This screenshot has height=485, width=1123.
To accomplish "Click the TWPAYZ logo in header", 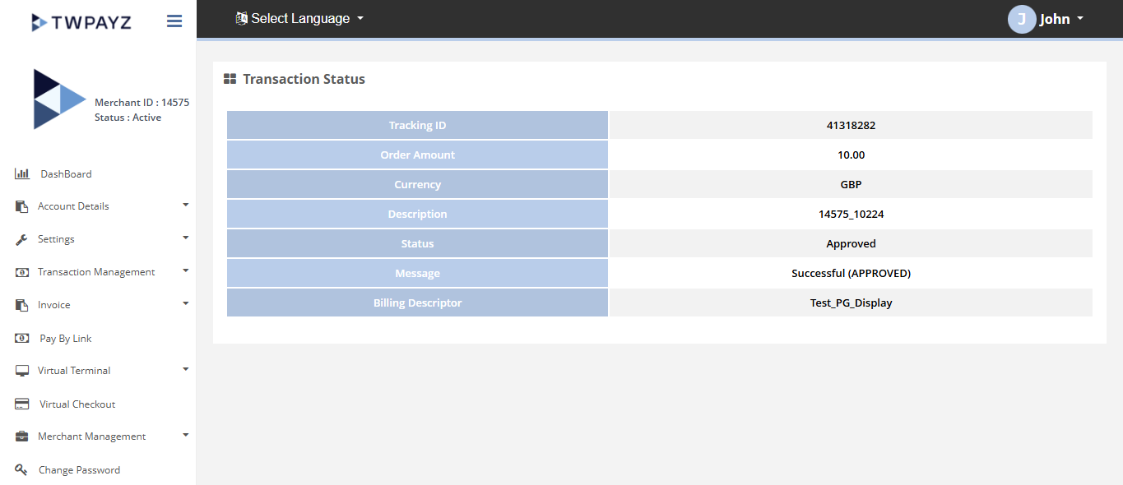I will (x=81, y=22).
